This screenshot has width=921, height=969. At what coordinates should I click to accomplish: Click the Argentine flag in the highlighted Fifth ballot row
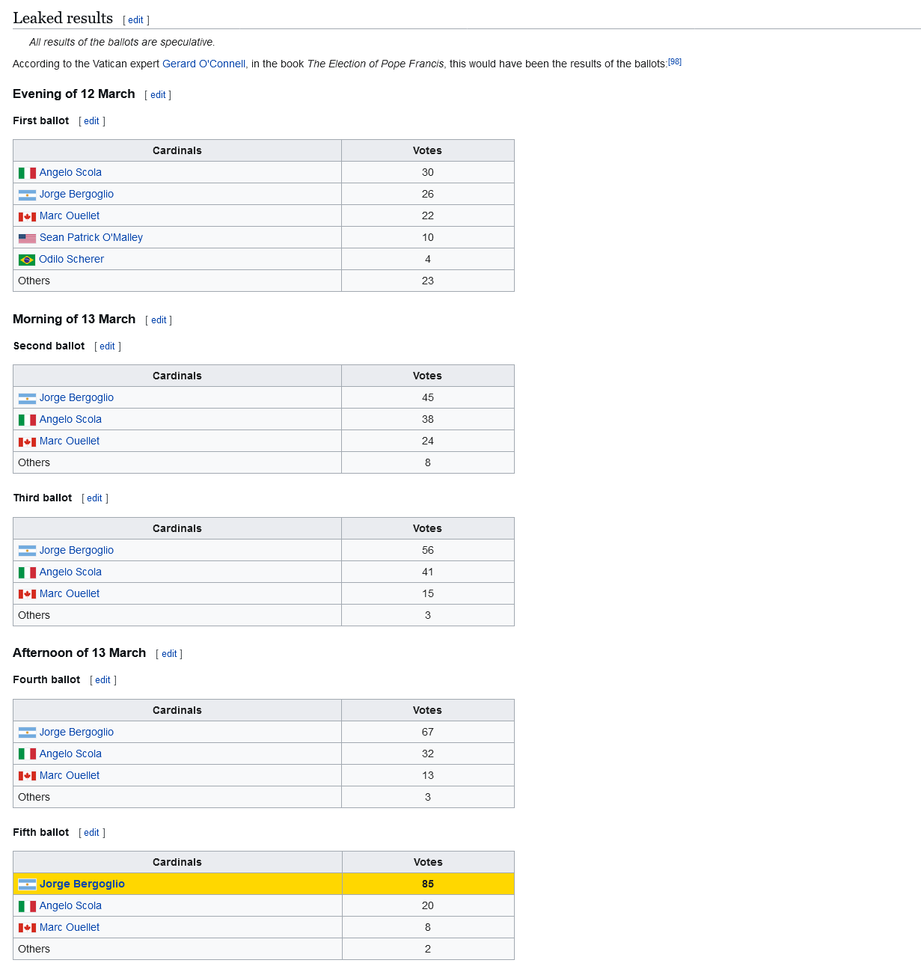pyautogui.click(x=27, y=884)
